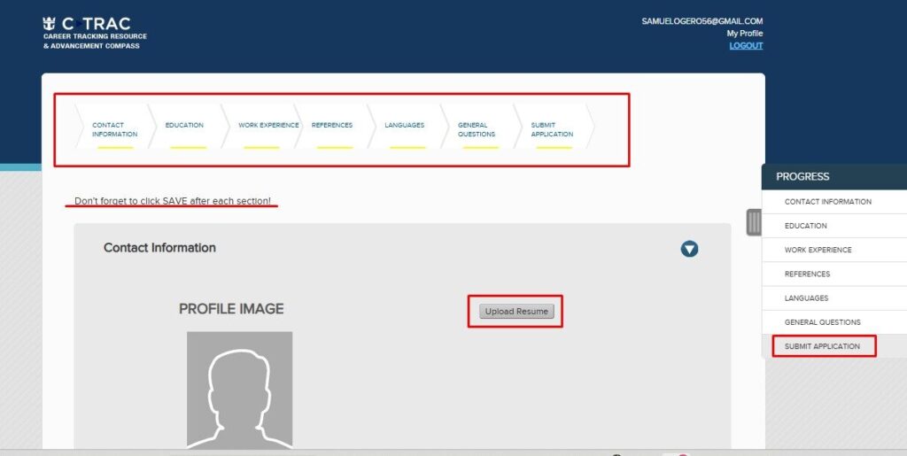Select Education in Progress panel

(834, 226)
